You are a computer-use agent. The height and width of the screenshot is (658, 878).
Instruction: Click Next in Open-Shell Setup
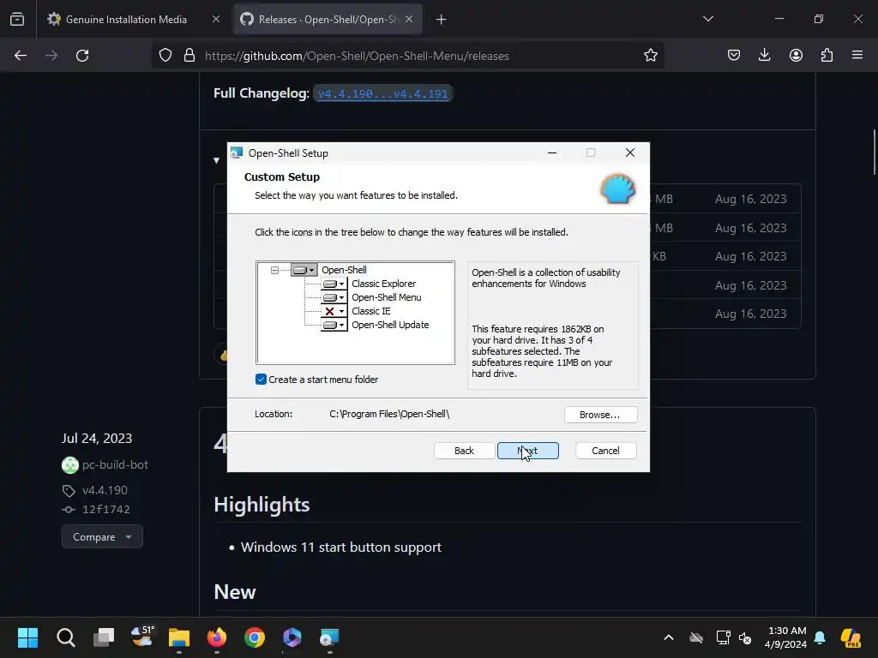[x=528, y=451]
